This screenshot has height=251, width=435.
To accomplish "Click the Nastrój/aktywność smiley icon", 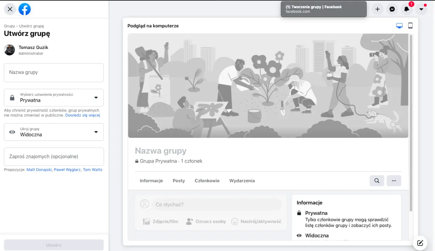I will [234, 221].
